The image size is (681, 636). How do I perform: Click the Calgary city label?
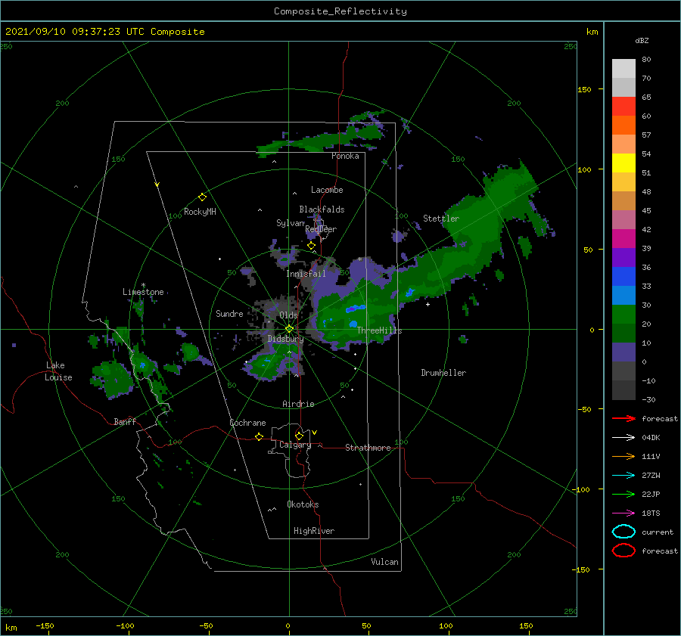coord(295,445)
